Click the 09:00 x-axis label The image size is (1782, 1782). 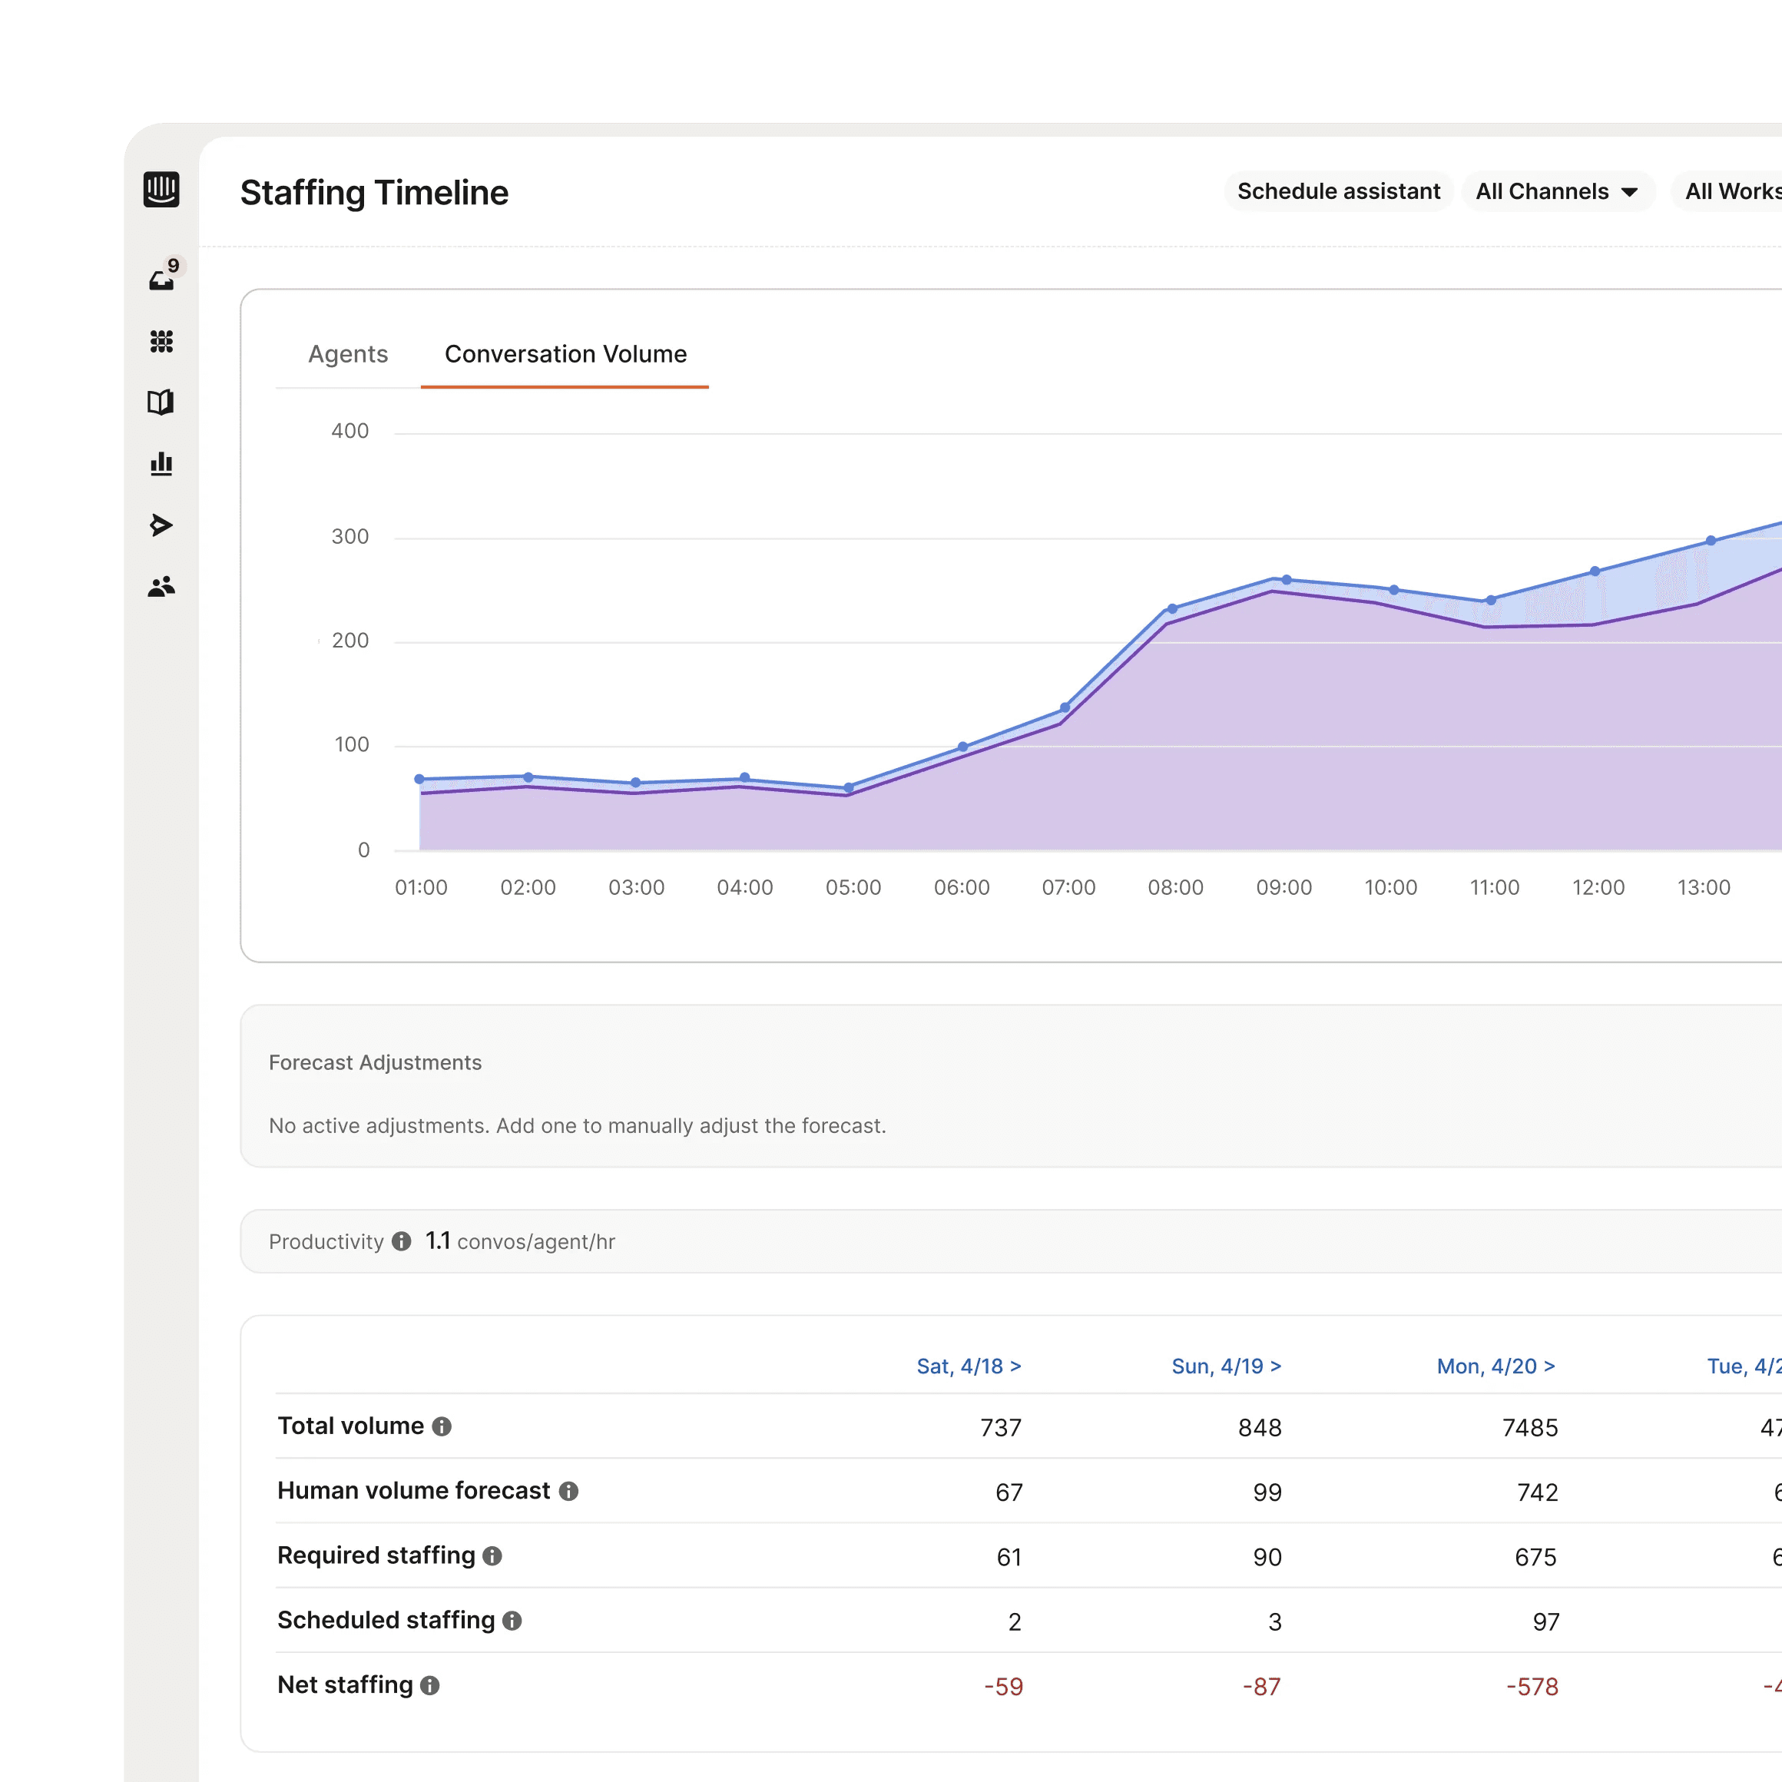pyautogui.click(x=1284, y=887)
